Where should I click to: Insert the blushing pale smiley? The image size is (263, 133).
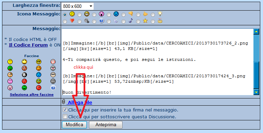(x=53, y=62)
